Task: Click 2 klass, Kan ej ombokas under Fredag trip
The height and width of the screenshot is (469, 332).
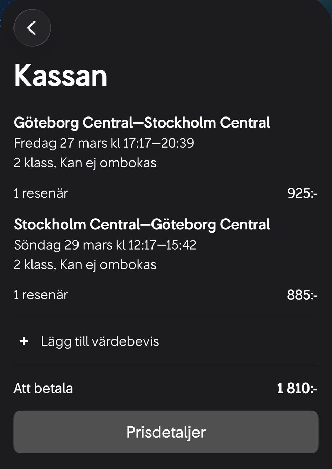Action: pyautogui.click(x=85, y=163)
